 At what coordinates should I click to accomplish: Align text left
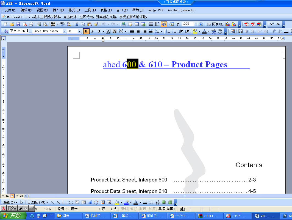(132, 31)
